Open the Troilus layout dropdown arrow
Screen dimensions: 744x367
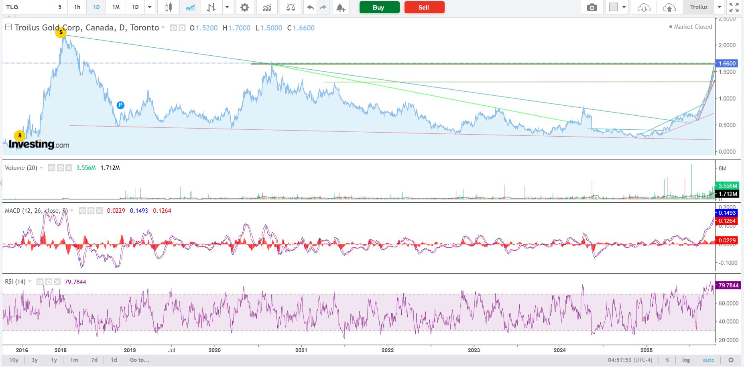(x=719, y=7)
